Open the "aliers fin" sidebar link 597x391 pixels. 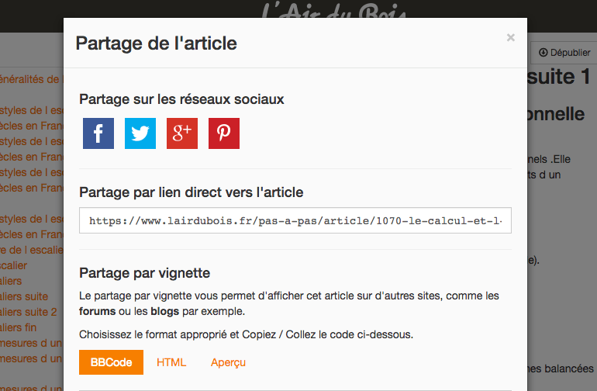[x=19, y=327]
